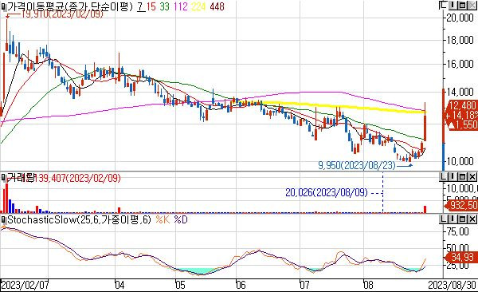478x292 pixels.
Task: Close the StochasticSlow pane
Action: point(472,219)
